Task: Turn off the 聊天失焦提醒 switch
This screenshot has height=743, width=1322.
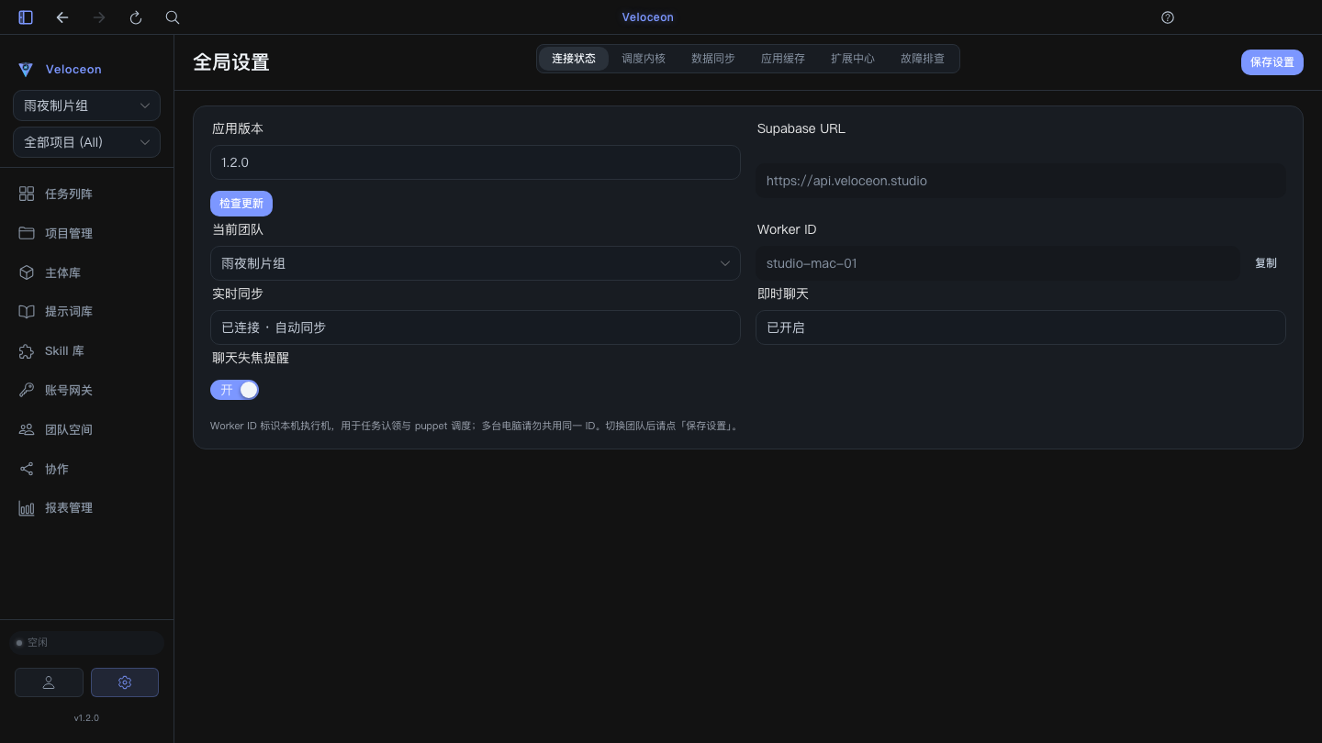Action: tap(235, 390)
